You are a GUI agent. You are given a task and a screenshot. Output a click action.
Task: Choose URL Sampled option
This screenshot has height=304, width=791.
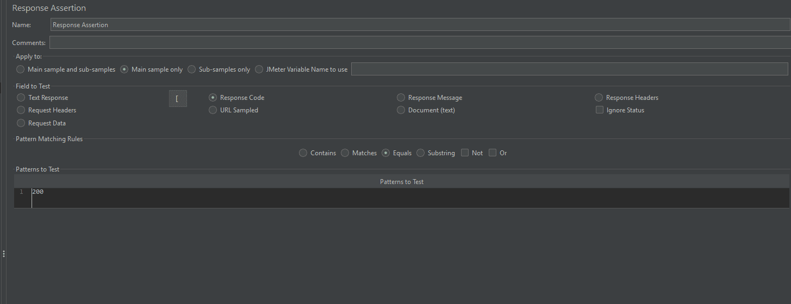[x=213, y=110]
